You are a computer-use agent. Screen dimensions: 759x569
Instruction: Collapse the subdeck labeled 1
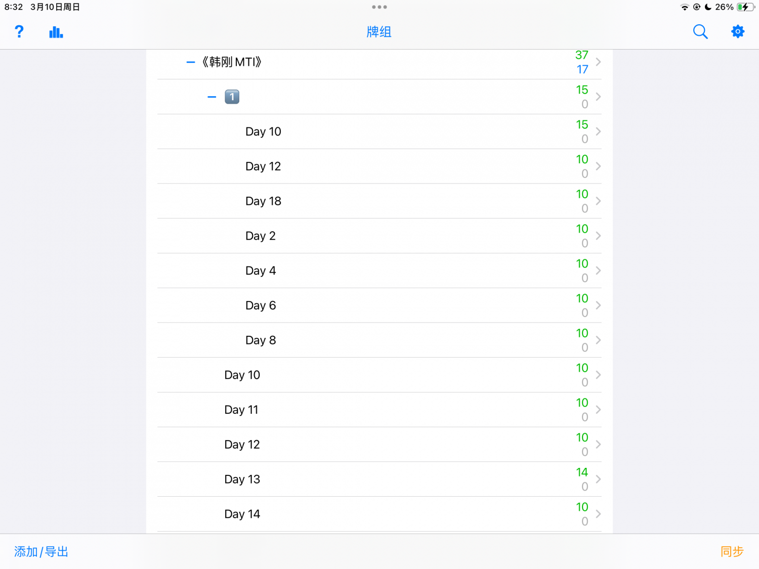click(212, 97)
